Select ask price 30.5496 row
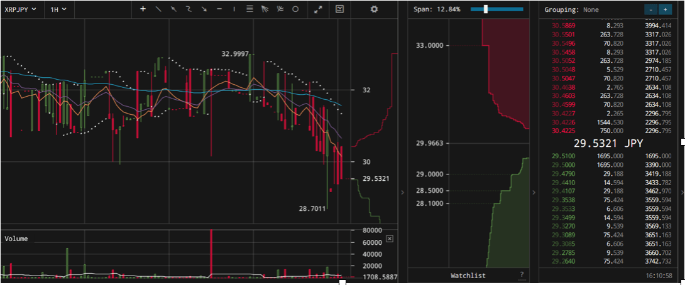This screenshot has height=285, width=685. [611, 43]
